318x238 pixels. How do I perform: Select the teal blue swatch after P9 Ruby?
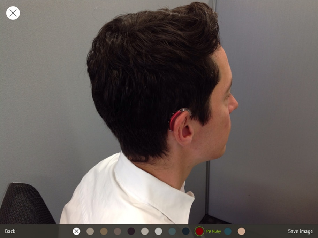pos(228,231)
